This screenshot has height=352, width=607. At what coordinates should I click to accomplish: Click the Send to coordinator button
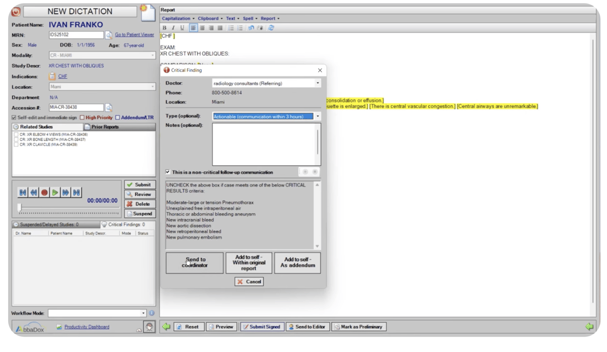[194, 262]
